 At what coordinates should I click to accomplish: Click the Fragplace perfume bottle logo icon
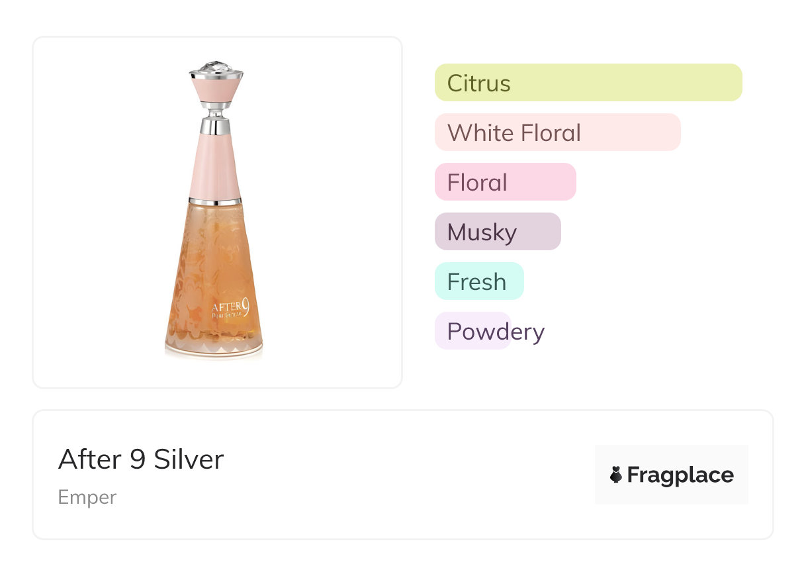pyautogui.click(x=616, y=475)
